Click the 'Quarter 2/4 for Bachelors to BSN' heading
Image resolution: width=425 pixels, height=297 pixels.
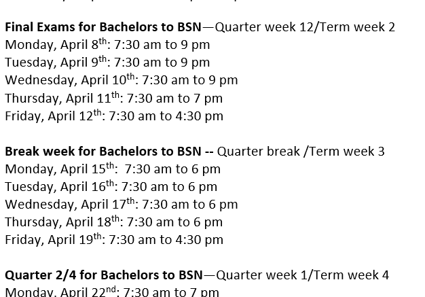104,275
